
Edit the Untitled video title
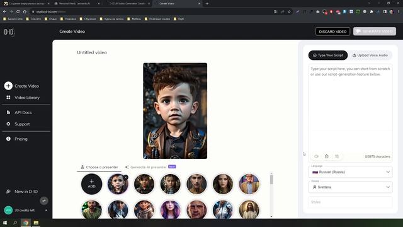pos(92,52)
